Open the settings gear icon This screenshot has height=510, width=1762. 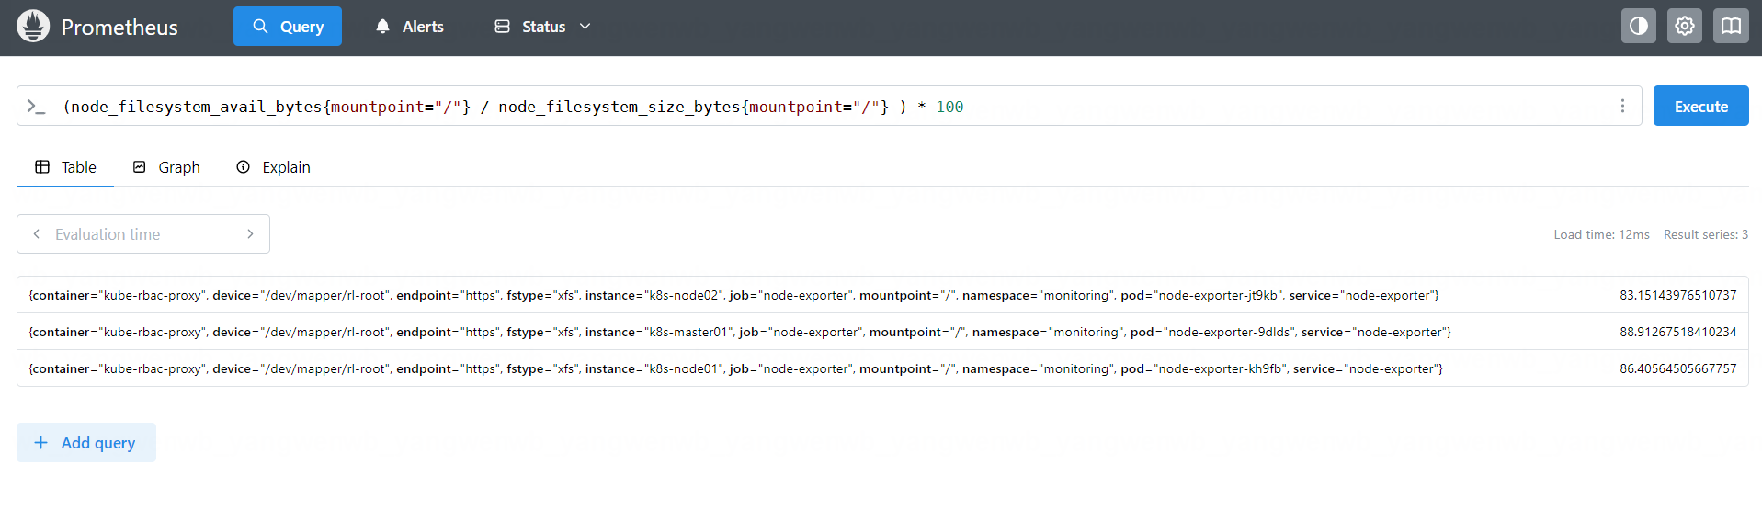1684,27
